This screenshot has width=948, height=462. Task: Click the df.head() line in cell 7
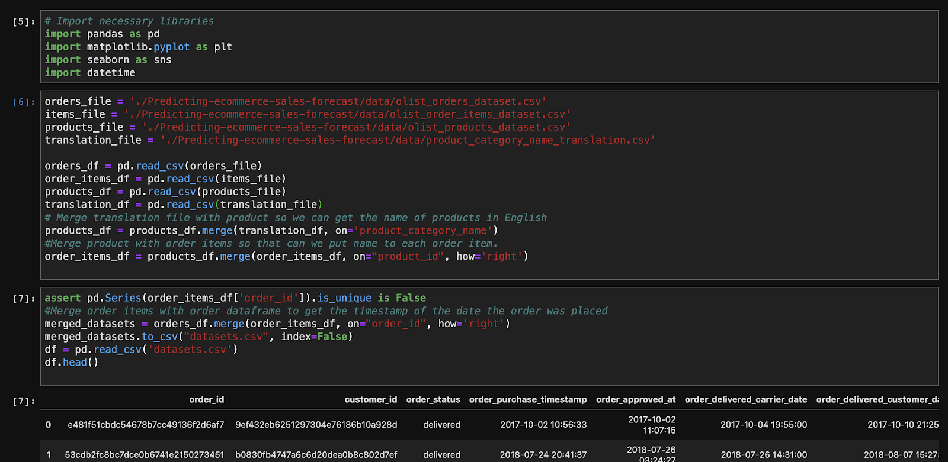coord(72,362)
